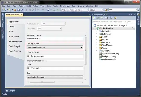
Task: Click the Open File folder icon
Action: tap(15, 10)
